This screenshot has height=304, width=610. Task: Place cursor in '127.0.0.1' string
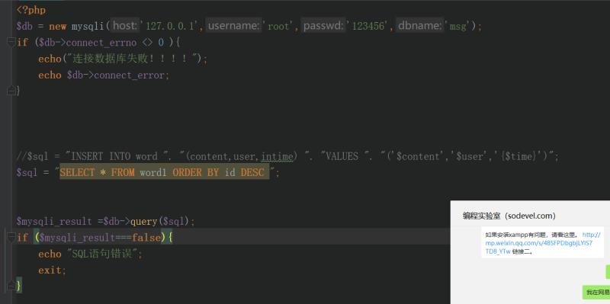[169, 27]
